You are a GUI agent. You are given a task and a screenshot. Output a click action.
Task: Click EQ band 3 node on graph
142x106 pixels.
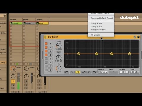112,54
